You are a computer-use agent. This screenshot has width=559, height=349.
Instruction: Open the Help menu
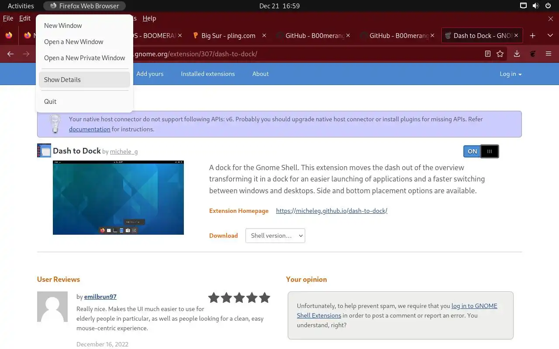pyautogui.click(x=149, y=18)
